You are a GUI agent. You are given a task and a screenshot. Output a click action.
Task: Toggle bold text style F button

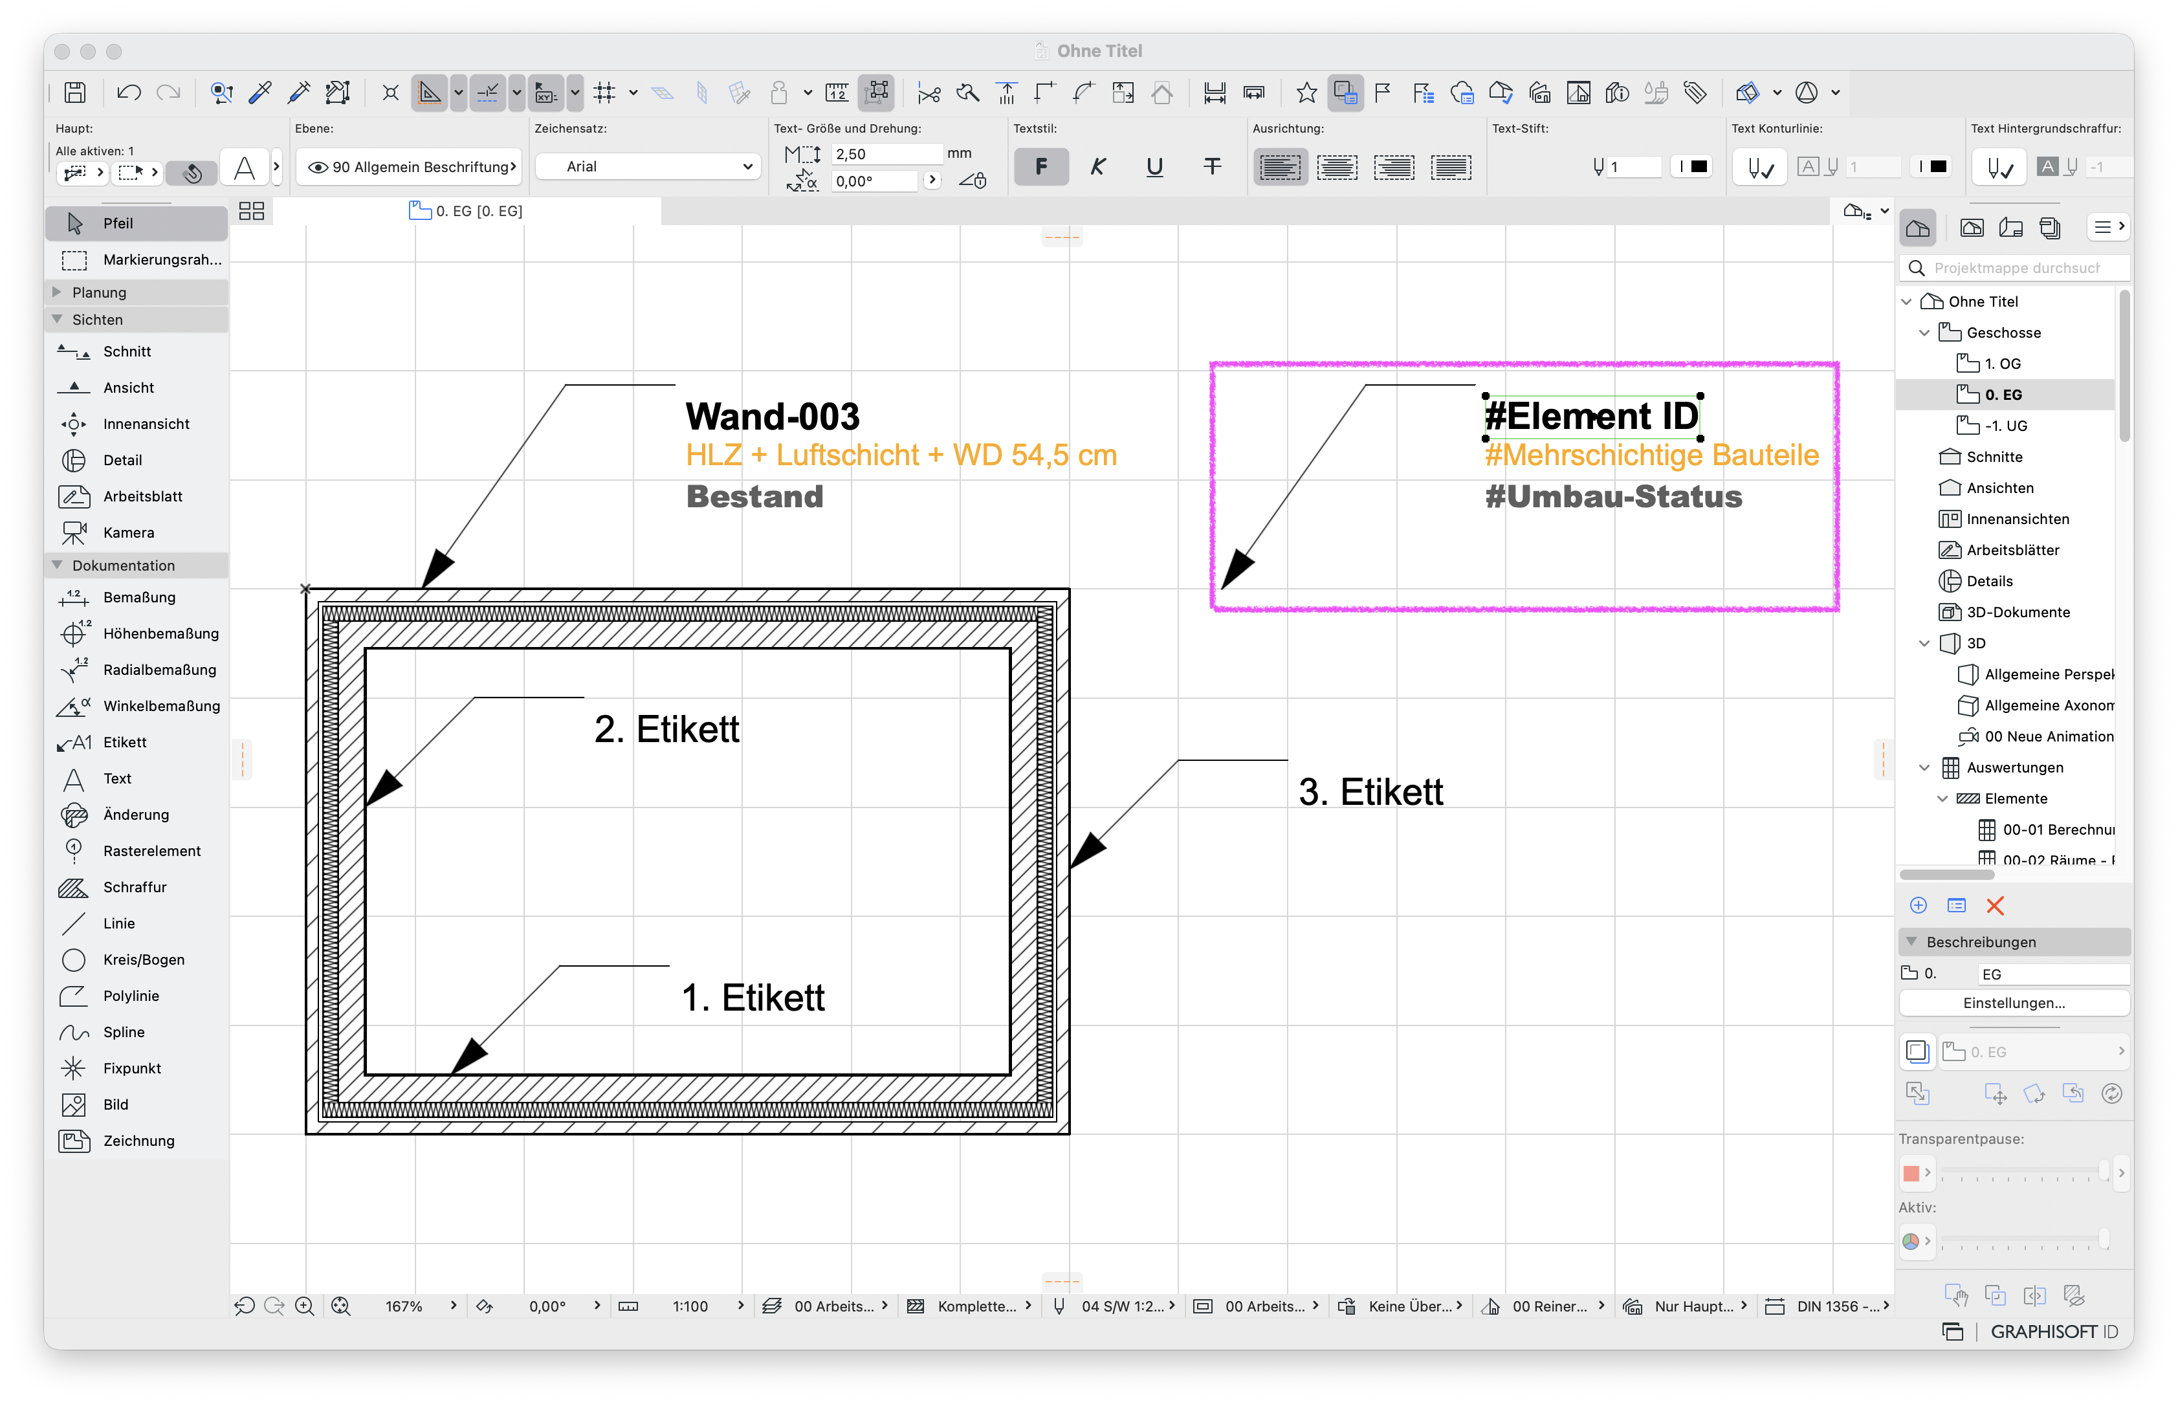[x=1041, y=167]
